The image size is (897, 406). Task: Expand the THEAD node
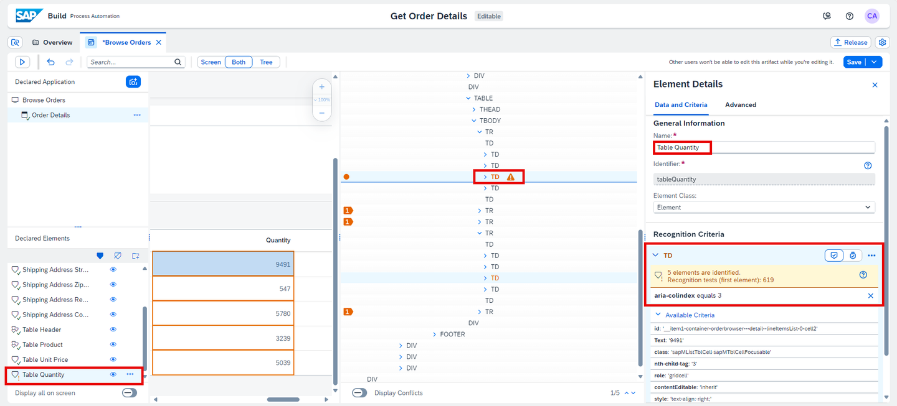pyautogui.click(x=474, y=109)
